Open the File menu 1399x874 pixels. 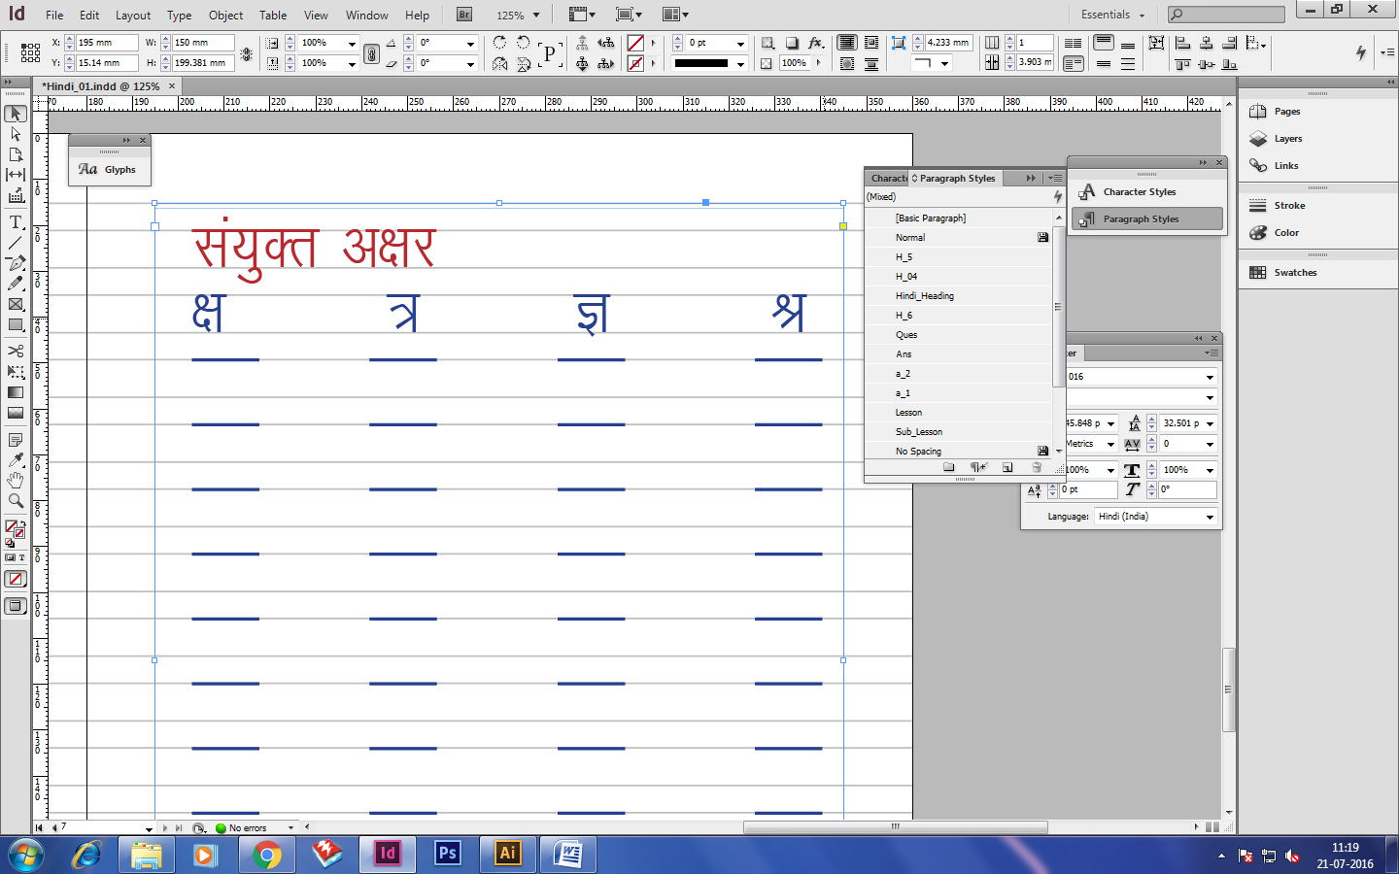point(54,16)
